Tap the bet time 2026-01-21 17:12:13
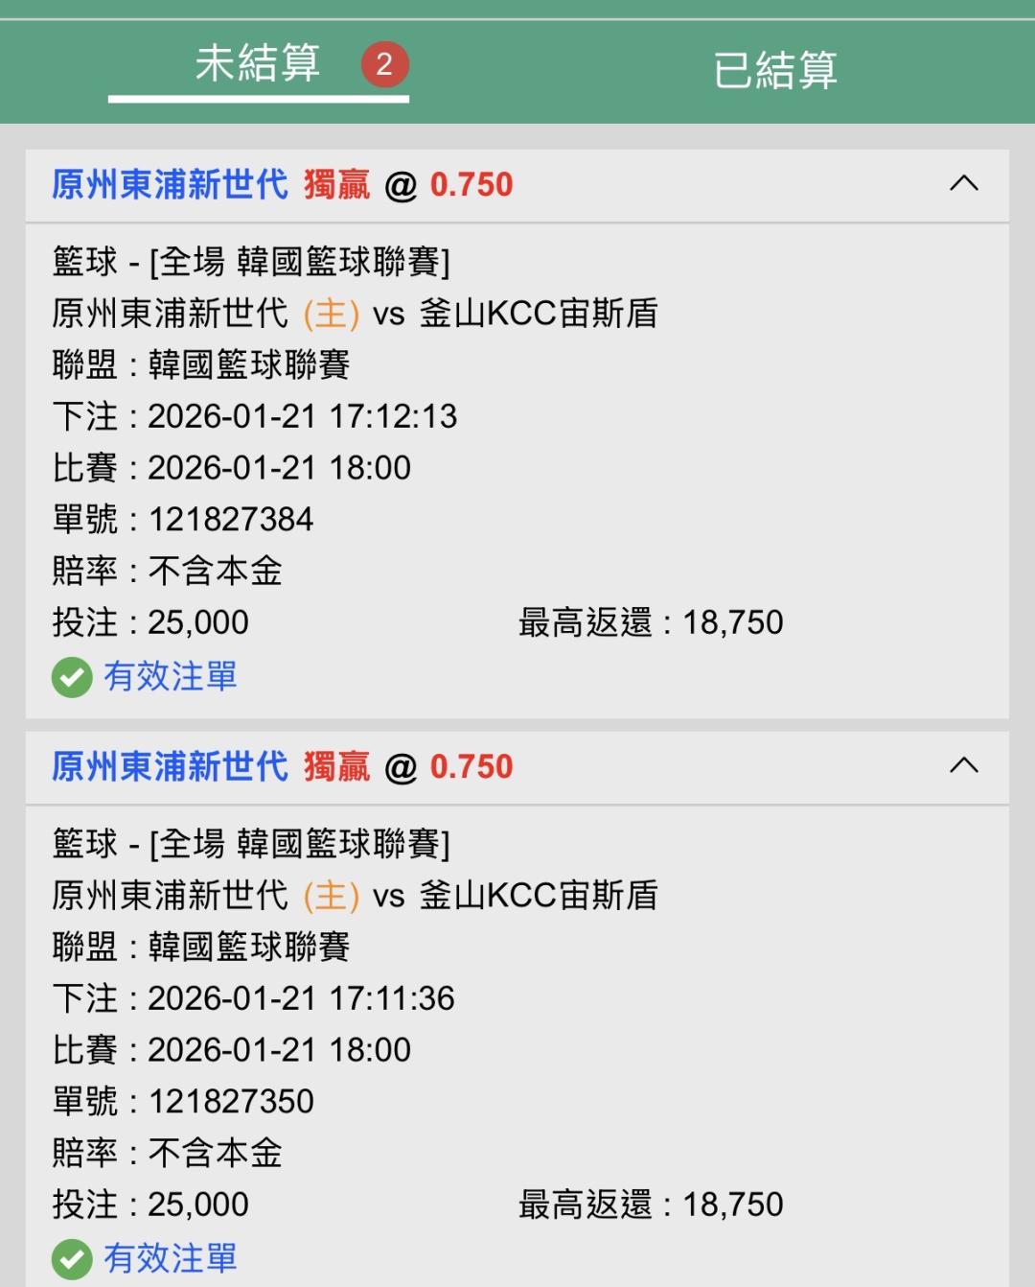 click(x=302, y=416)
